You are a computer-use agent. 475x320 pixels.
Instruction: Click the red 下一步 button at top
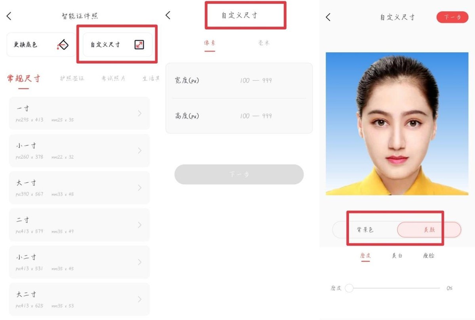pos(452,17)
